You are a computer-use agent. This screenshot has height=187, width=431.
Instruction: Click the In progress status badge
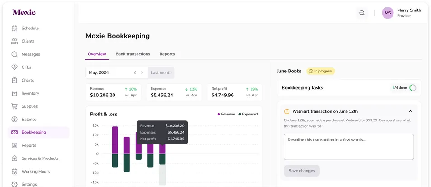pyautogui.click(x=321, y=71)
